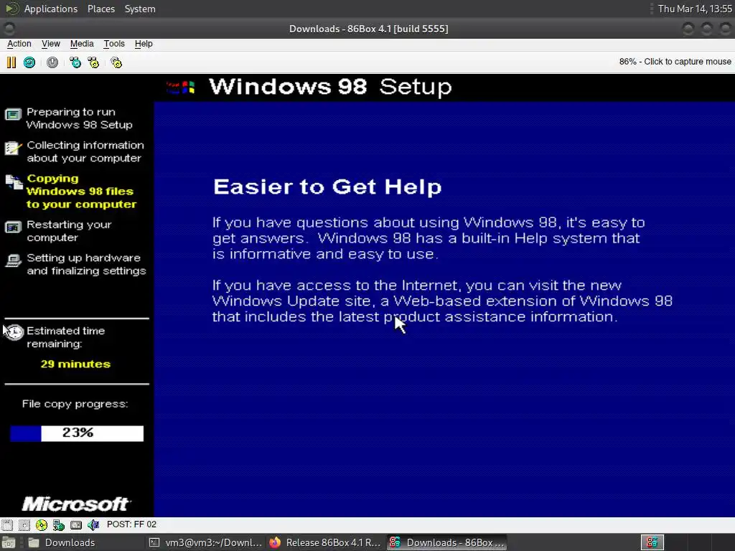Click the 'Downloads - 86Box' taskbar button
The width and height of the screenshot is (735, 551).
(446, 542)
